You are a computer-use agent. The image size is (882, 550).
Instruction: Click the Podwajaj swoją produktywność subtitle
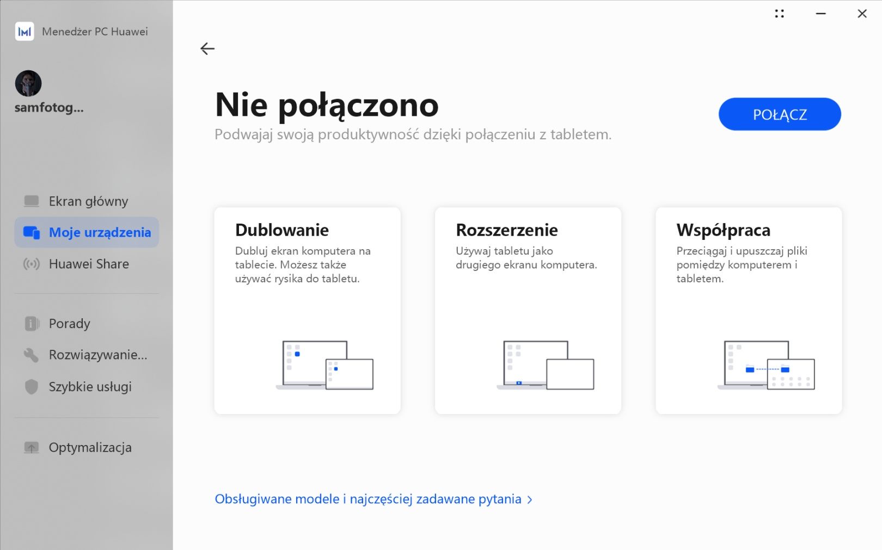(x=413, y=134)
